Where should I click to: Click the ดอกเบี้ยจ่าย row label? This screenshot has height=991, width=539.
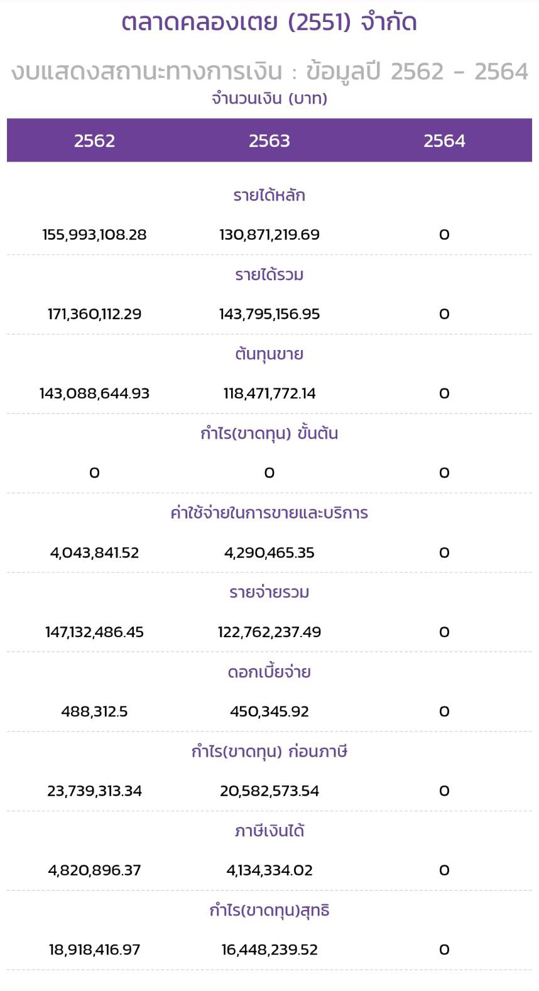point(269,672)
